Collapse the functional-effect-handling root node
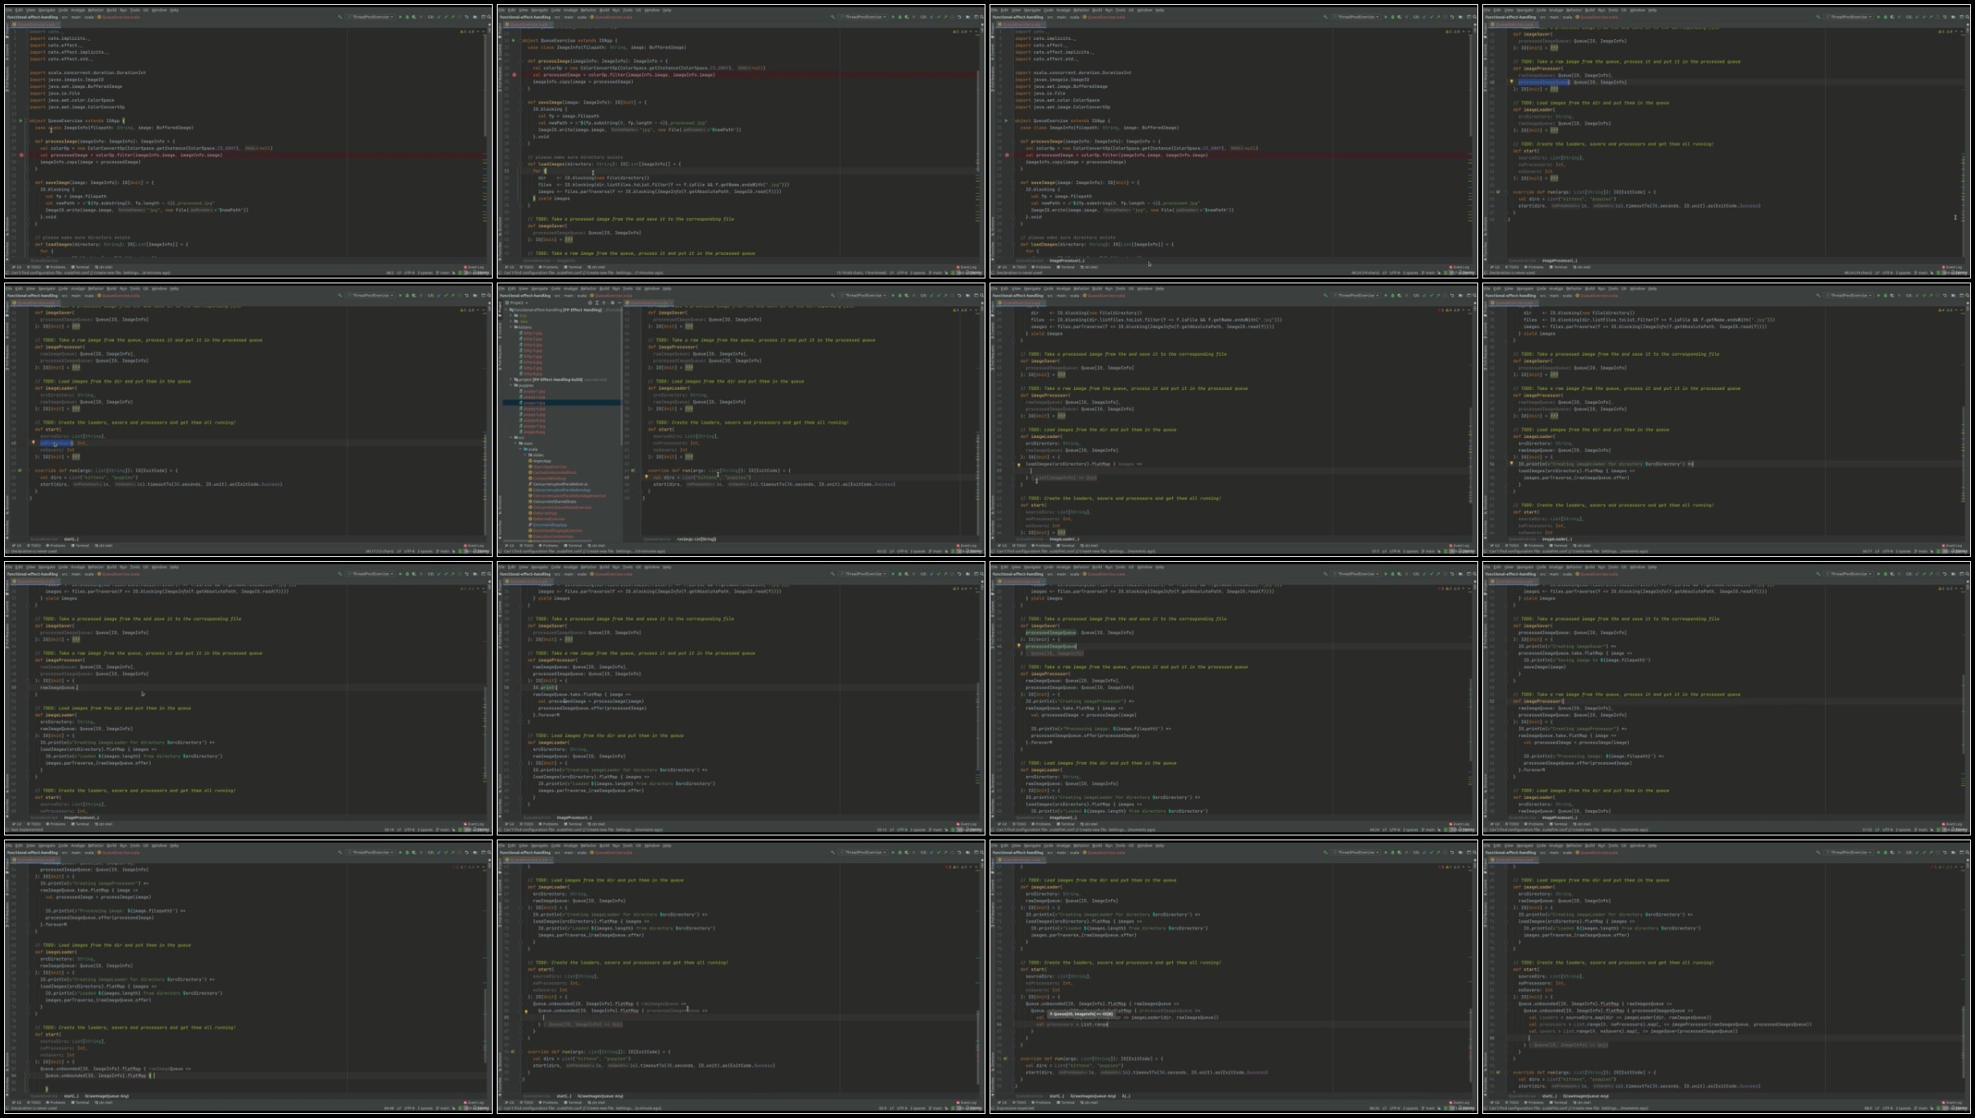Screen dimensions: 1975x1118 click(506, 309)
